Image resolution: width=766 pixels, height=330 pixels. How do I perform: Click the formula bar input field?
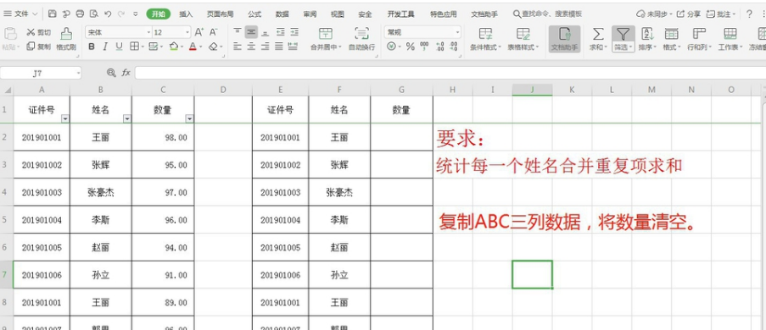[450, 73]
